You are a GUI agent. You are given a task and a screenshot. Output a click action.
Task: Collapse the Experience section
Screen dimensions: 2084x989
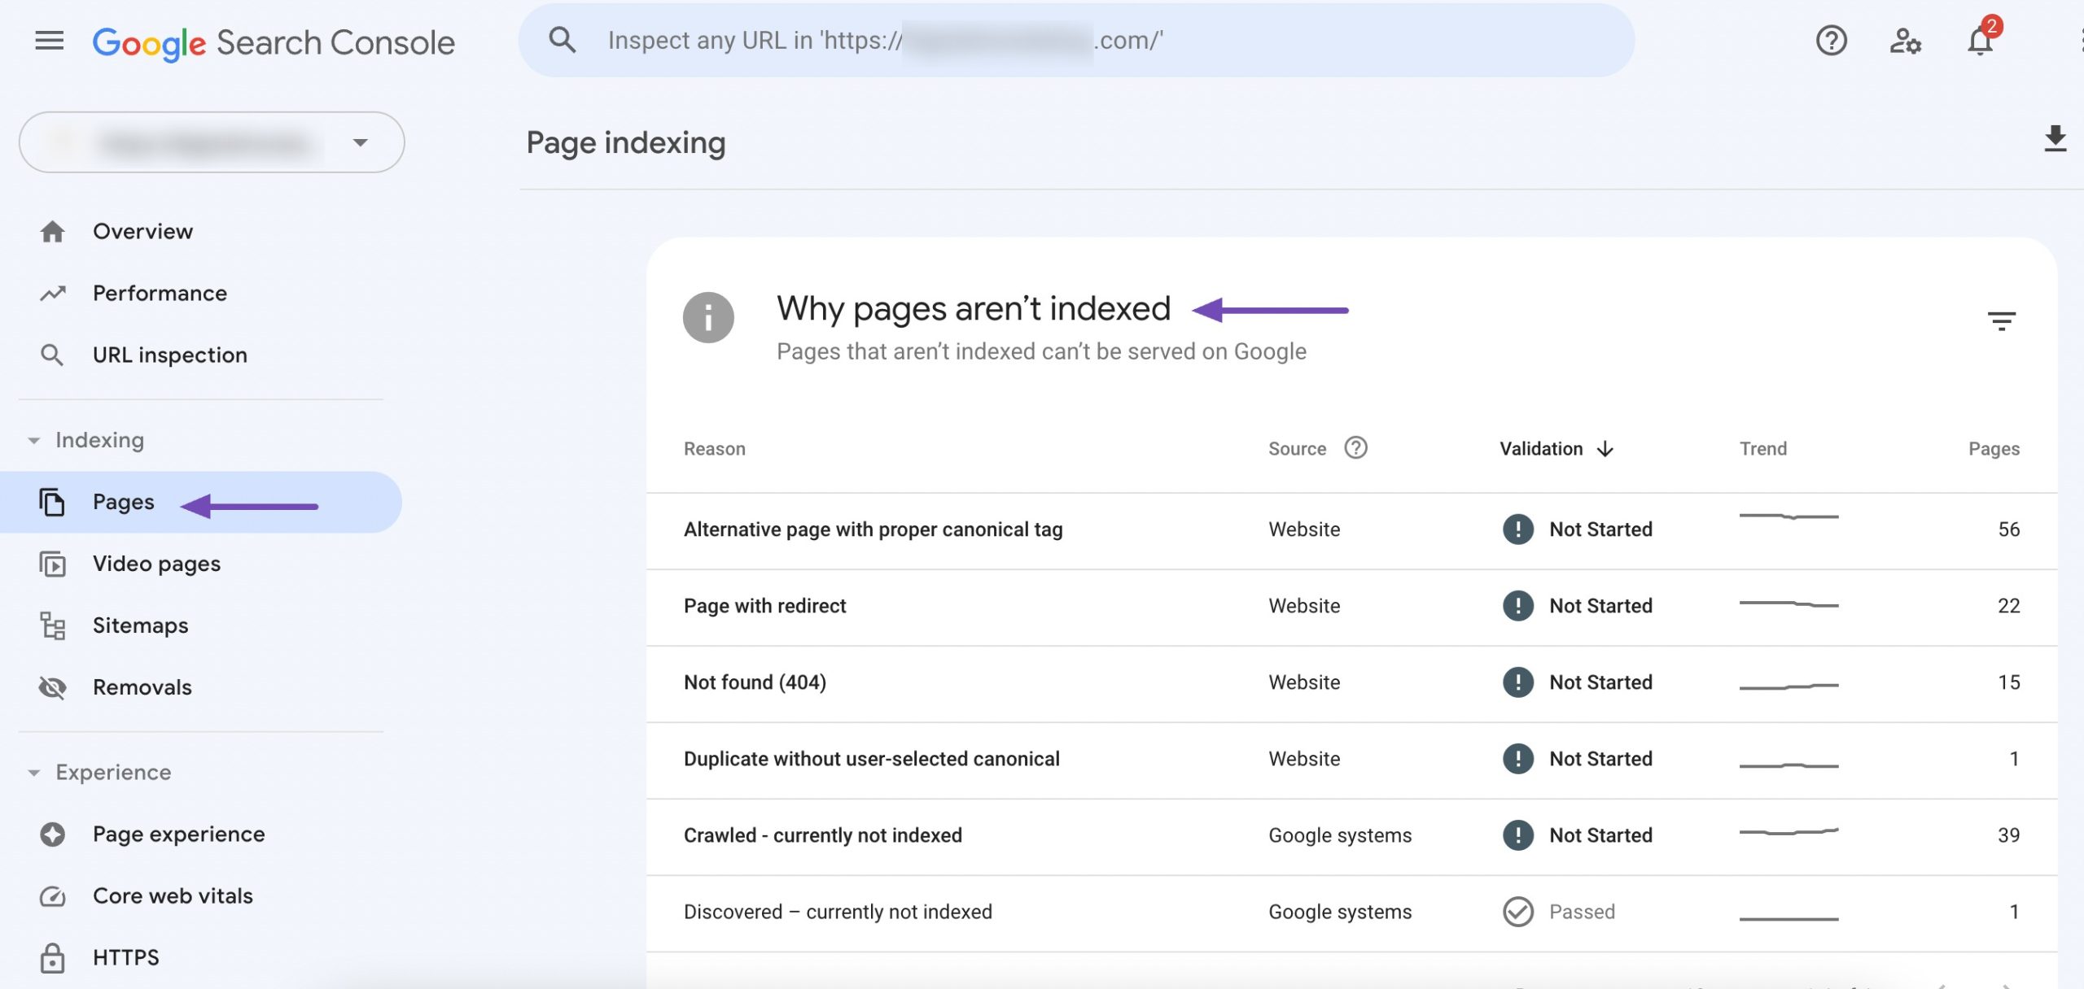click(33, 772)
